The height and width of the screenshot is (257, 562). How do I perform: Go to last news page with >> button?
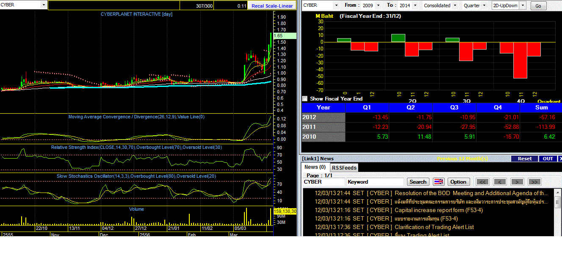[534, 182]
